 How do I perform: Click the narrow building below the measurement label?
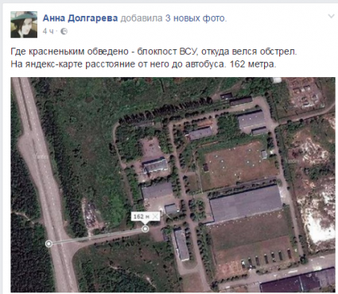(x=181, y=245)
